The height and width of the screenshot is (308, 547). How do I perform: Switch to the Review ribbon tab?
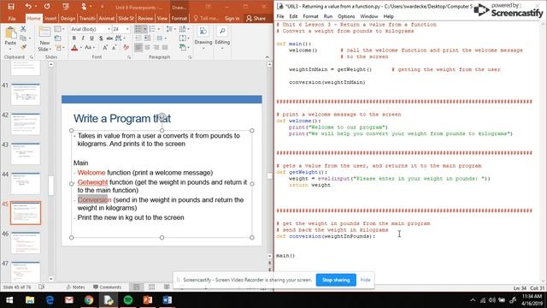coord(145,18)
